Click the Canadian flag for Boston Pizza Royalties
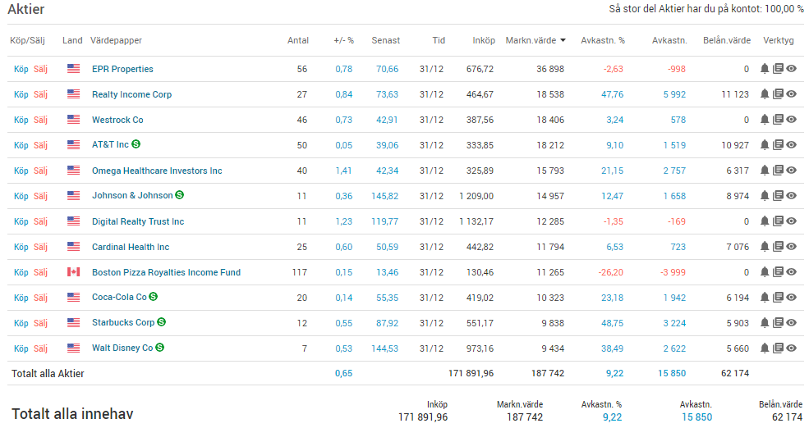809x428 pixels. point(74,272)
